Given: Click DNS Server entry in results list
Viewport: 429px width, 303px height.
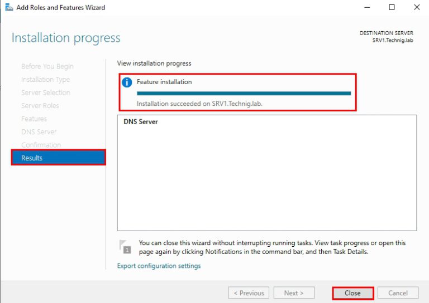Looking at the screenshot, I should point(141,121).
